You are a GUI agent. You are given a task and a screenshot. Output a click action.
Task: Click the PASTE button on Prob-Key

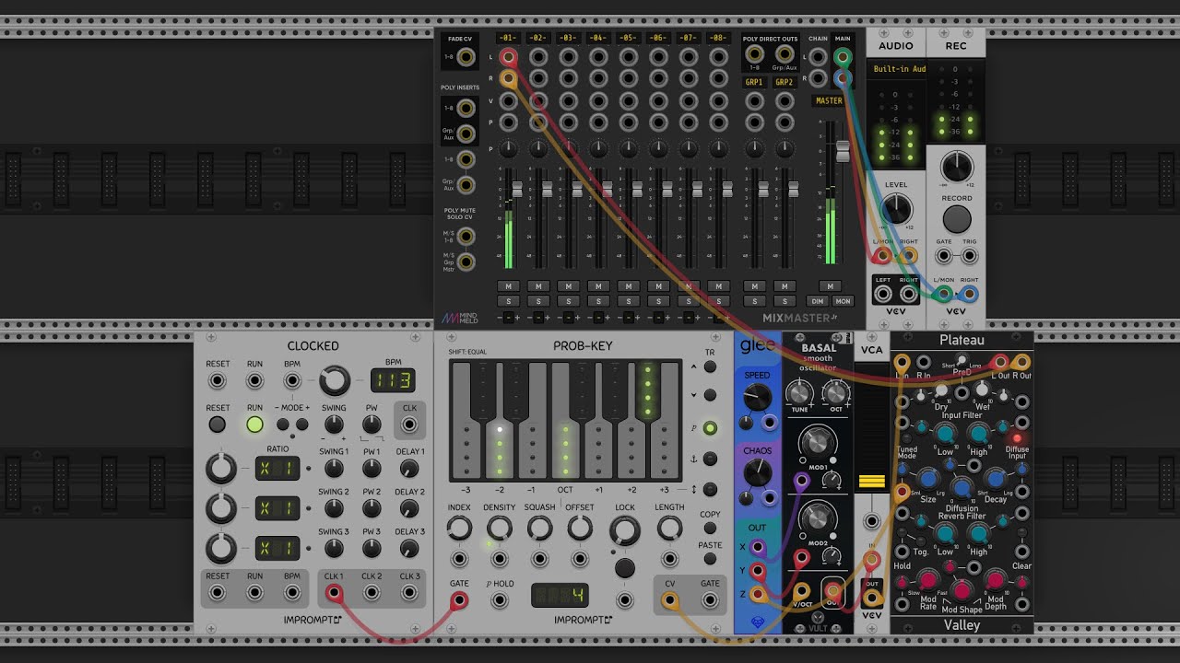coord(710,559)
